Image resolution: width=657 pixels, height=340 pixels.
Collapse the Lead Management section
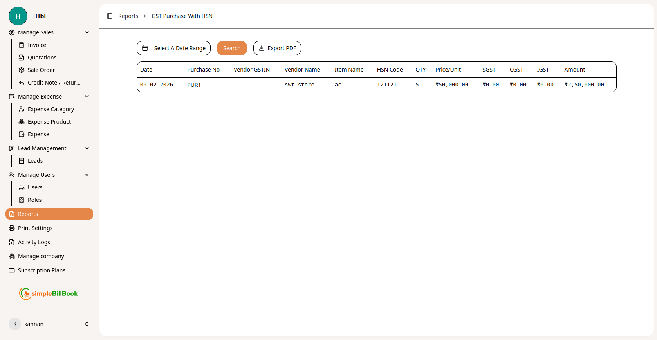87,148
